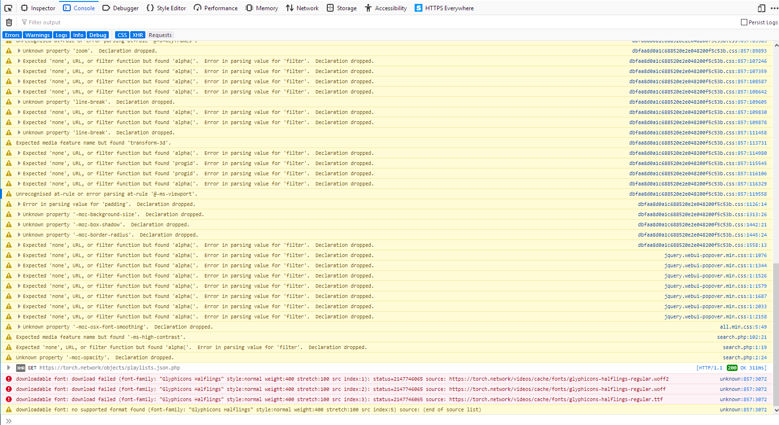Clear console output with trash icon
This screenshot has height=425, width=779.
9,22
